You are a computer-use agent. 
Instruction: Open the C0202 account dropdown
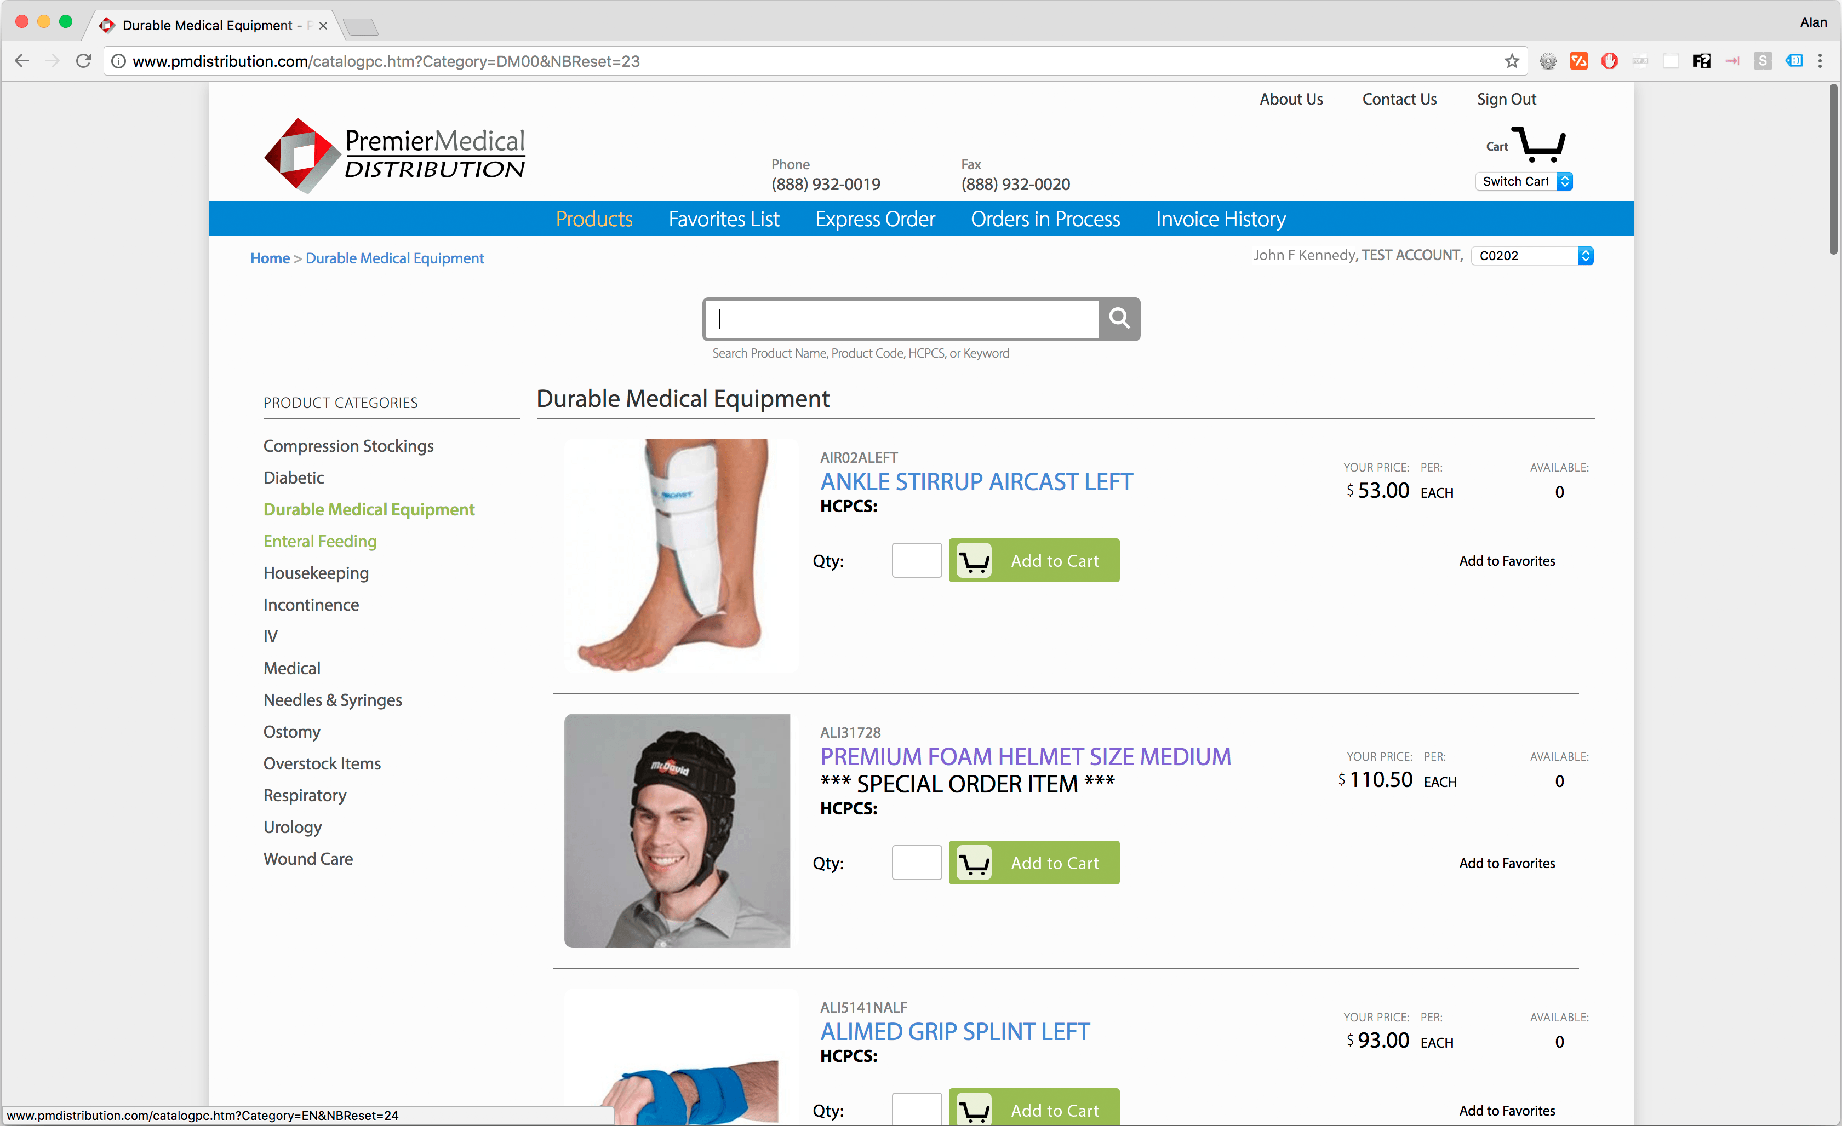click(1532, 256)
